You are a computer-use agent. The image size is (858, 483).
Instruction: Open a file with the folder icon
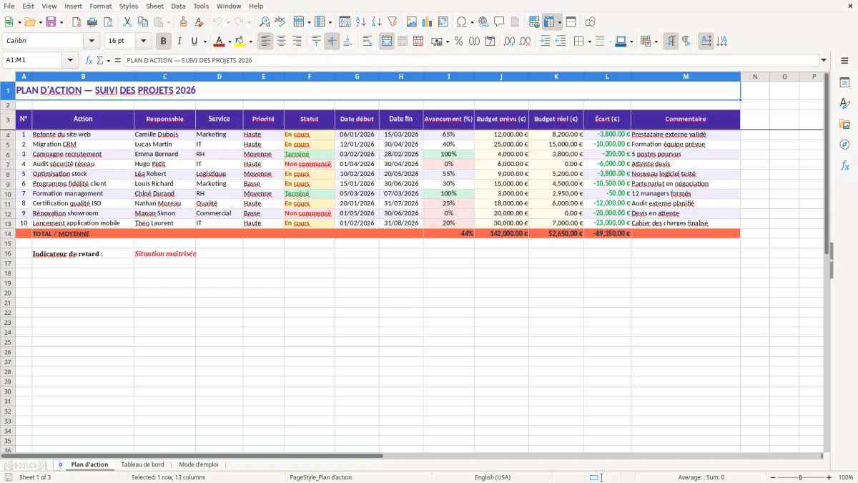29,22
